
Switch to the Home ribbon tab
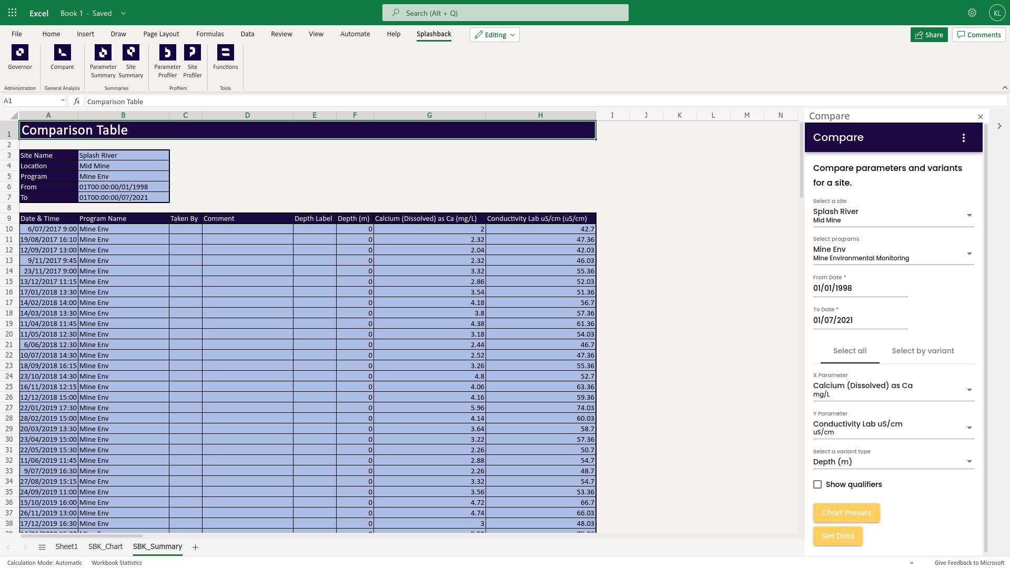51,34
